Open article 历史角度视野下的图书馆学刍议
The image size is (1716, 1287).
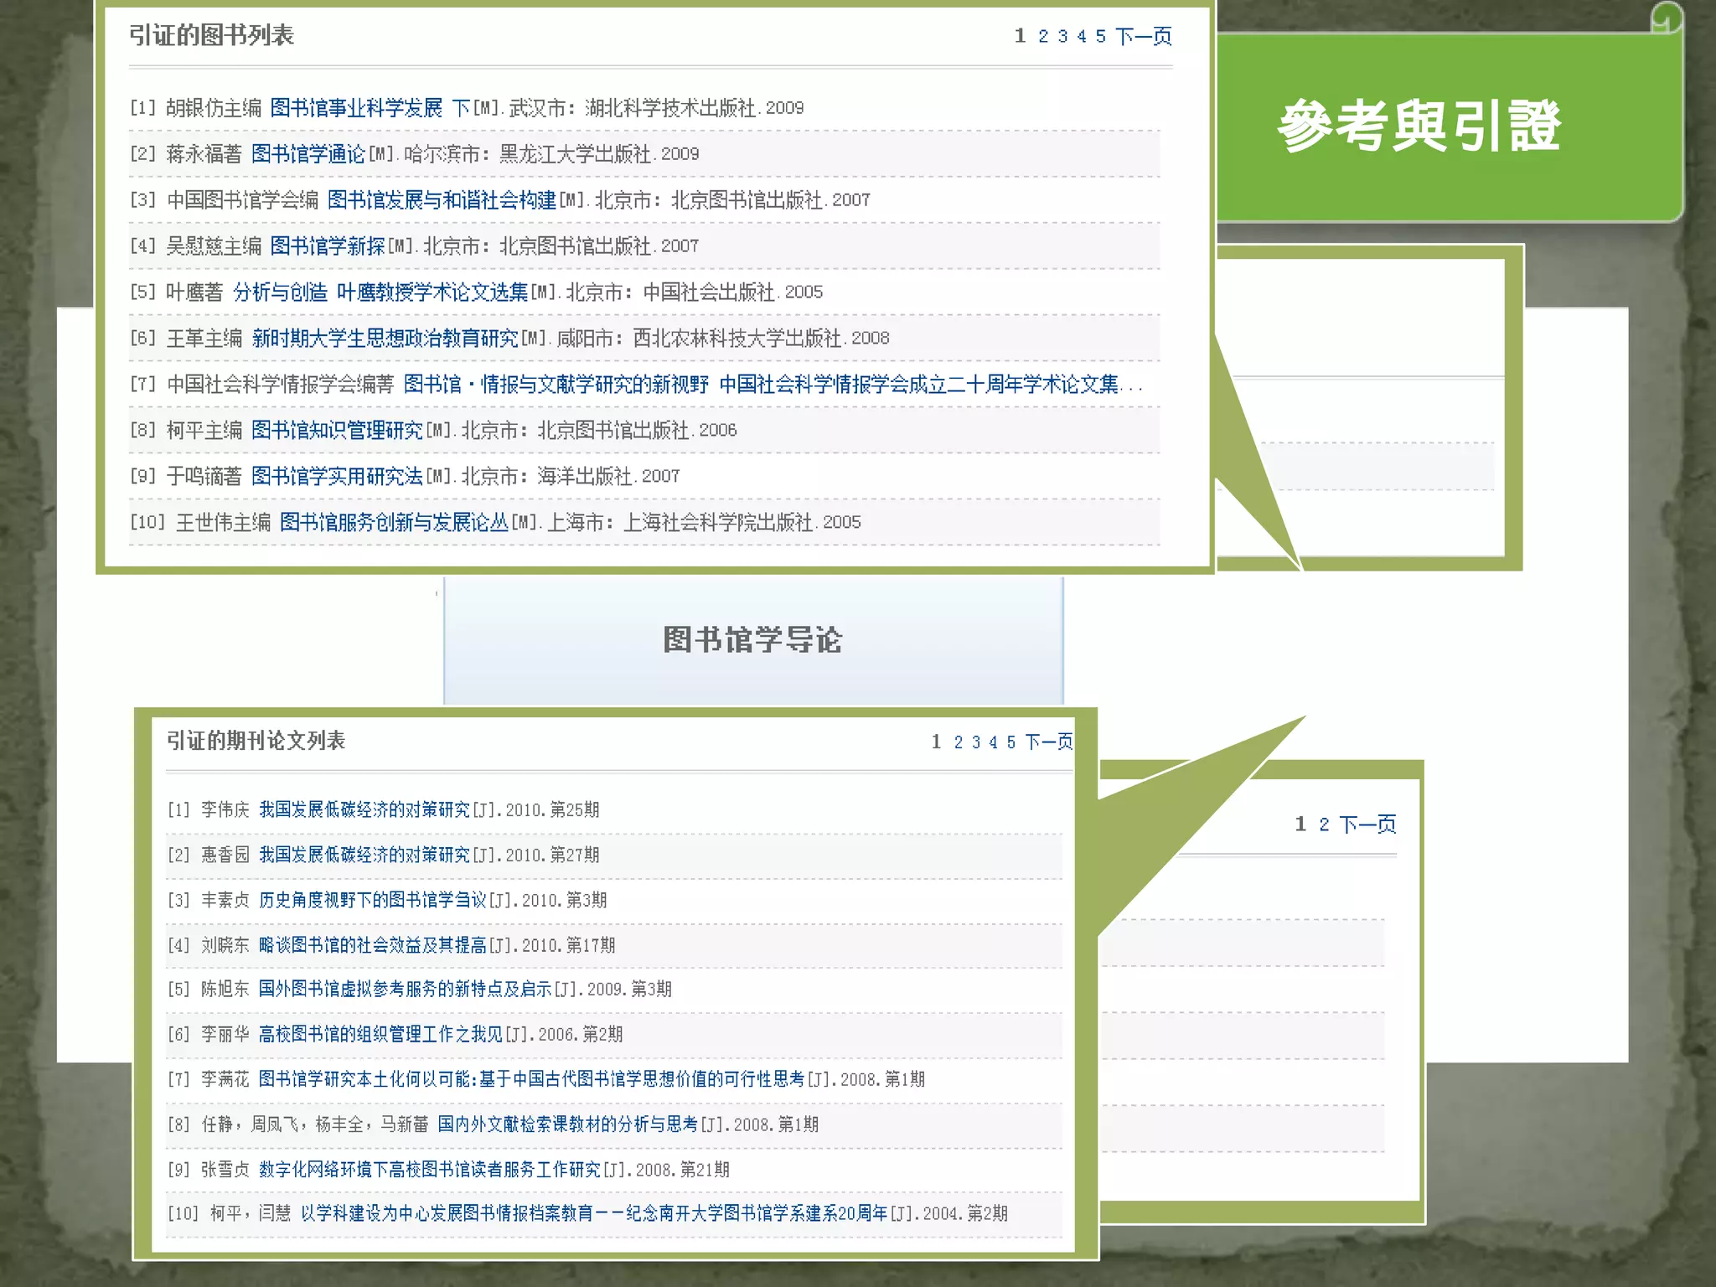372,900
